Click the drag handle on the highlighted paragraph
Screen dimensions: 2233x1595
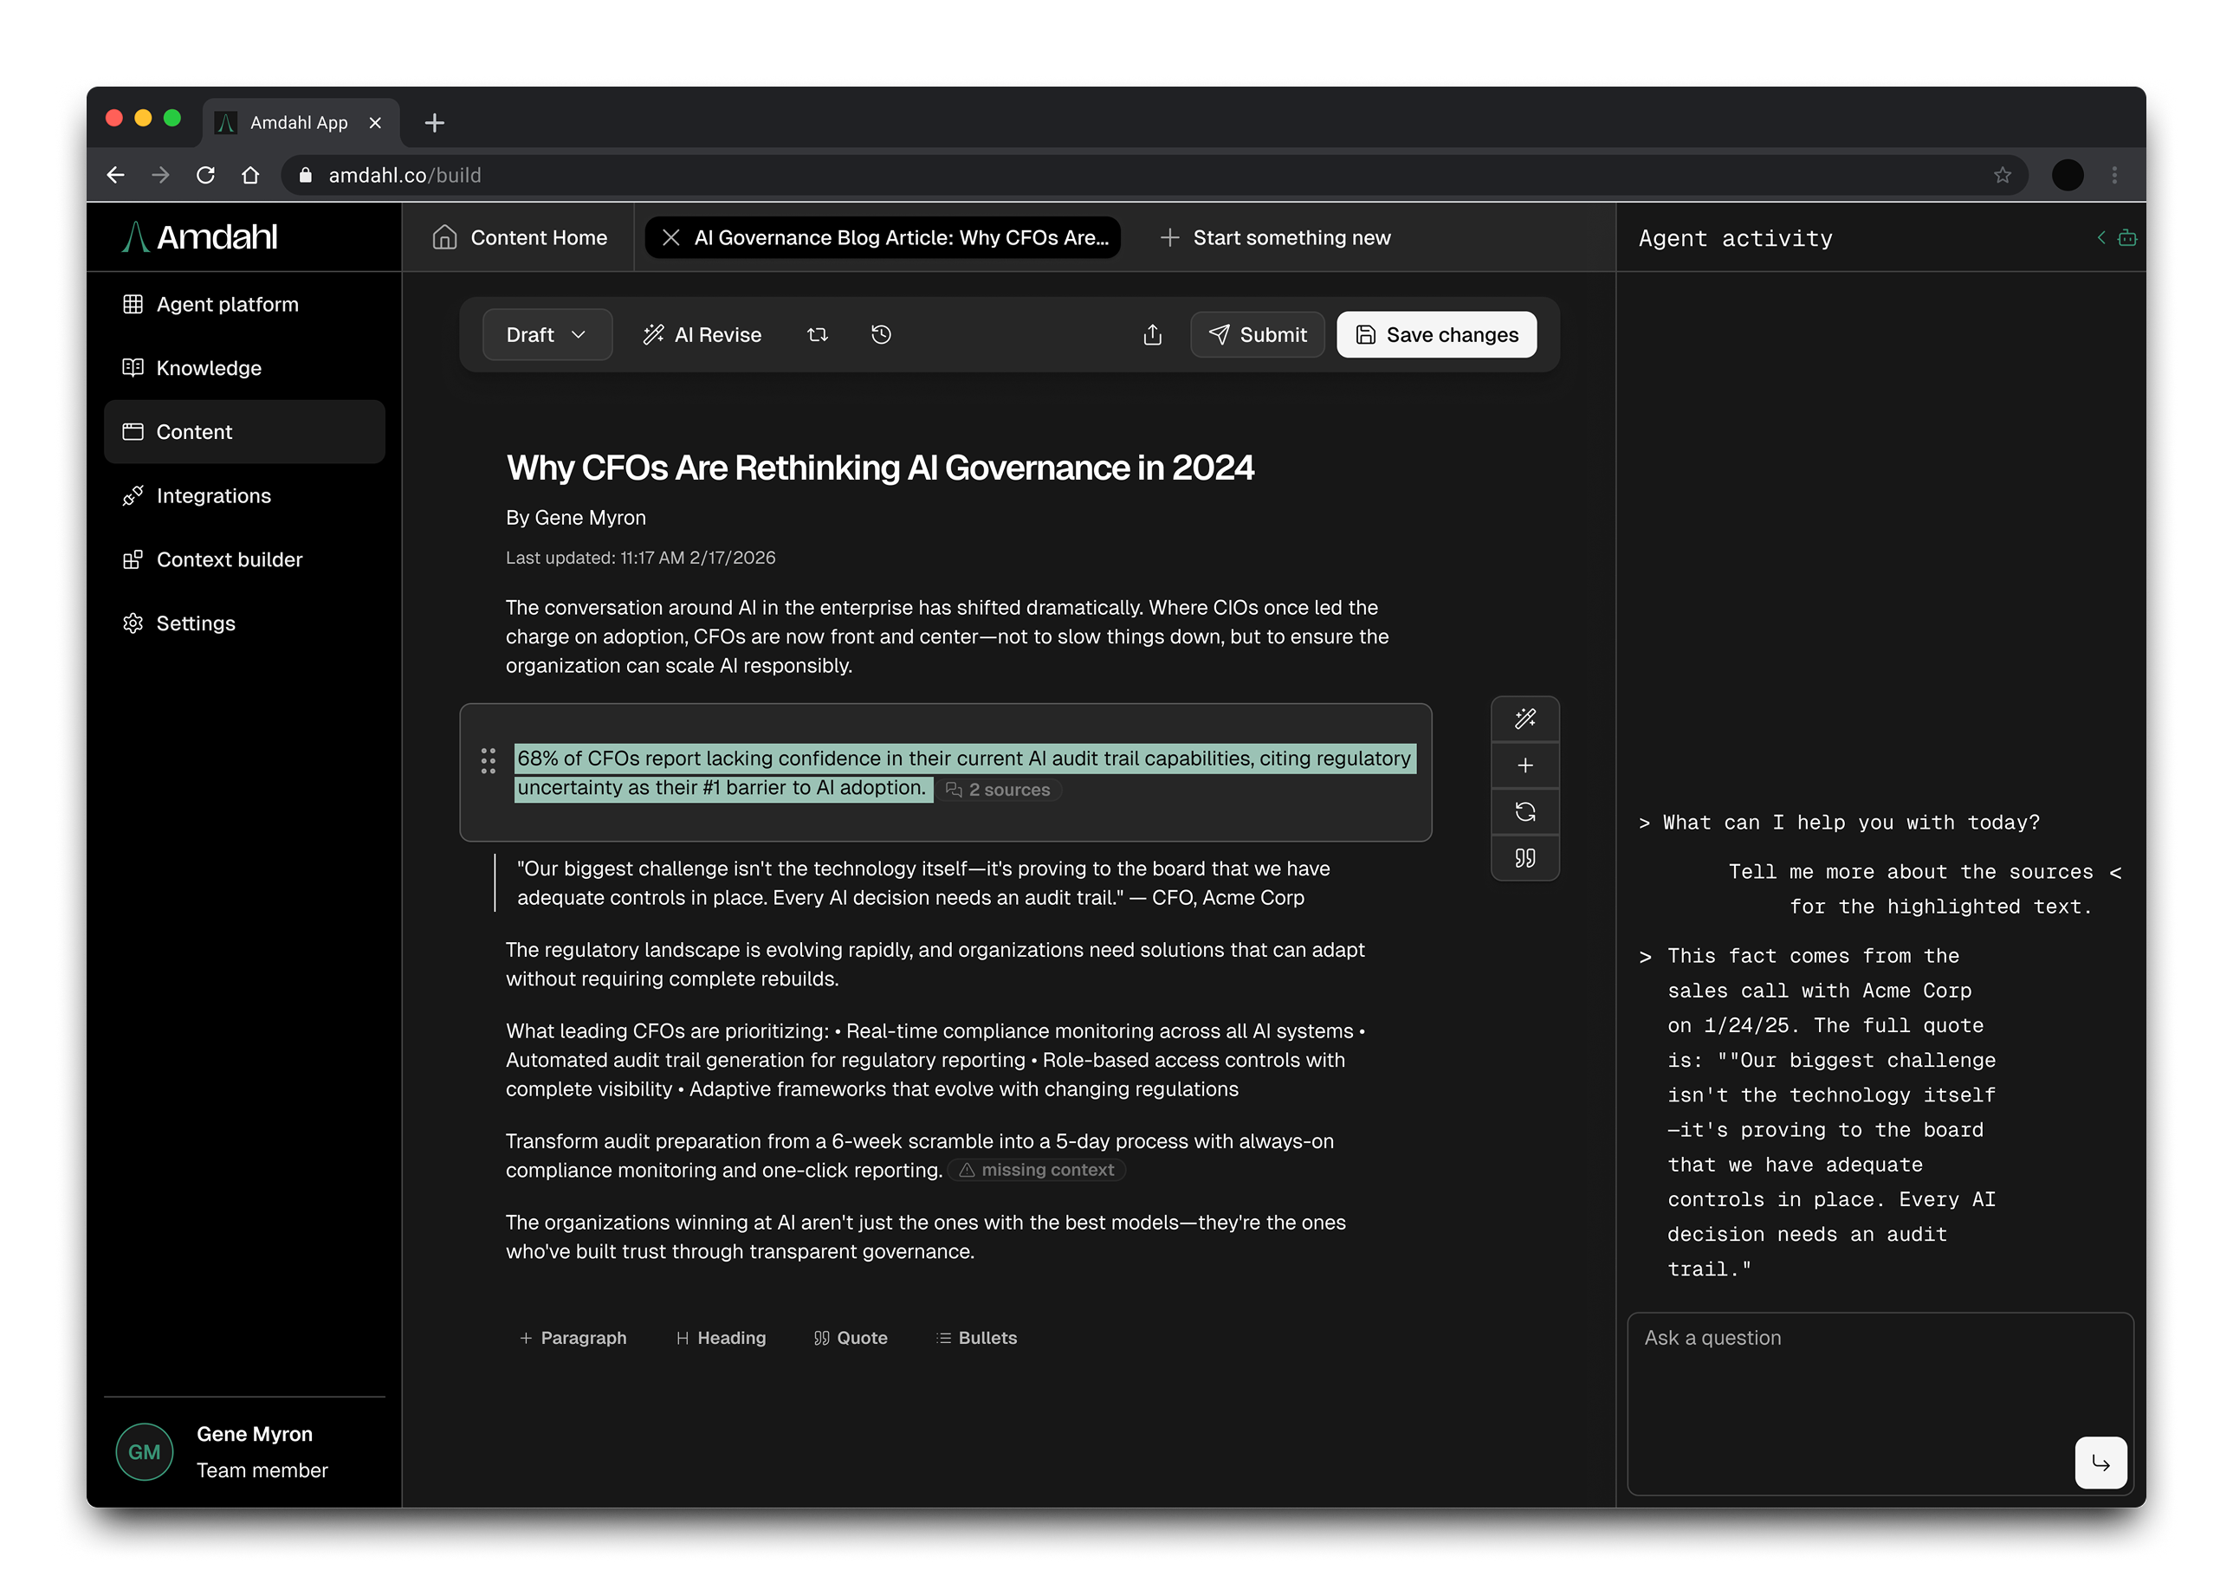pyautogui.click(x=489, y=760)
